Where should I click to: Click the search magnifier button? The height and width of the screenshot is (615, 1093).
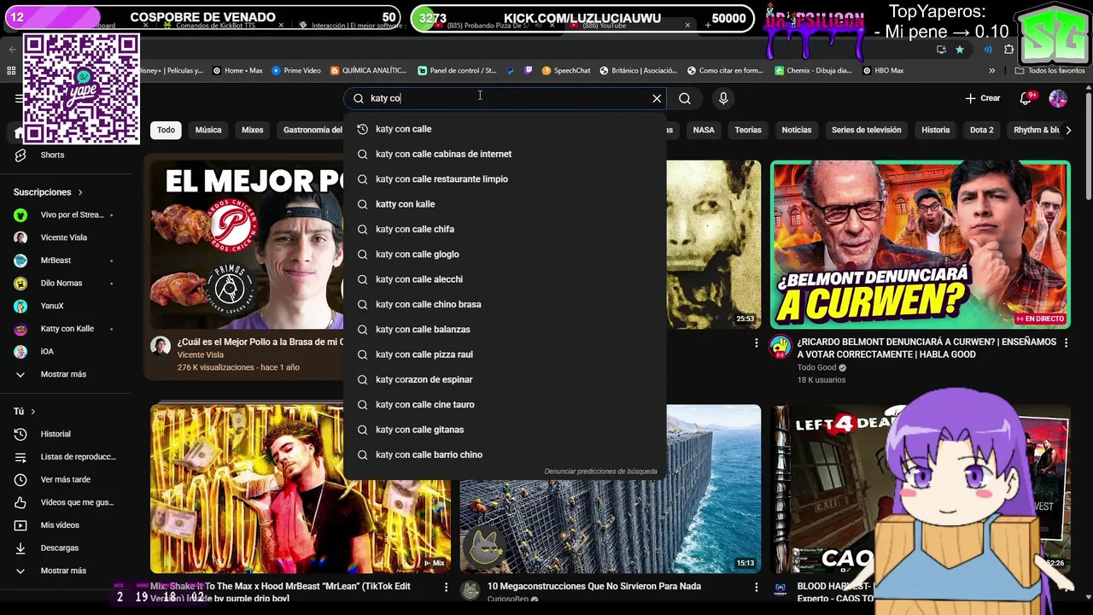685,98
